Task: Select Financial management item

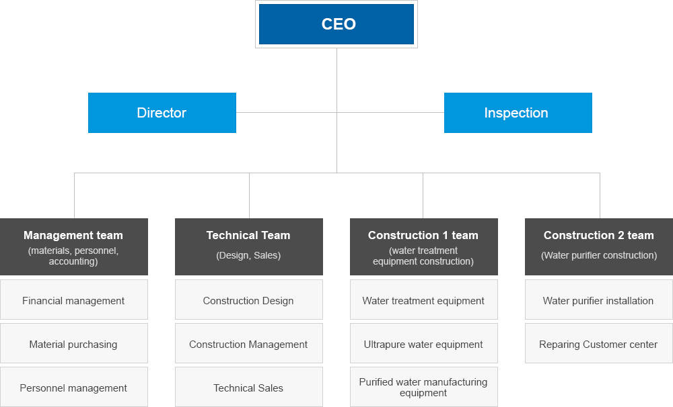Action: (74, 300)
